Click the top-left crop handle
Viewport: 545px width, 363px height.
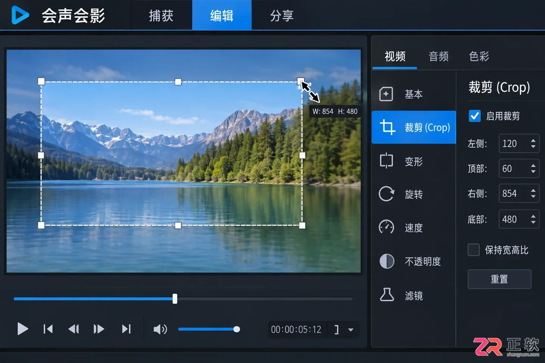(41, 81)
